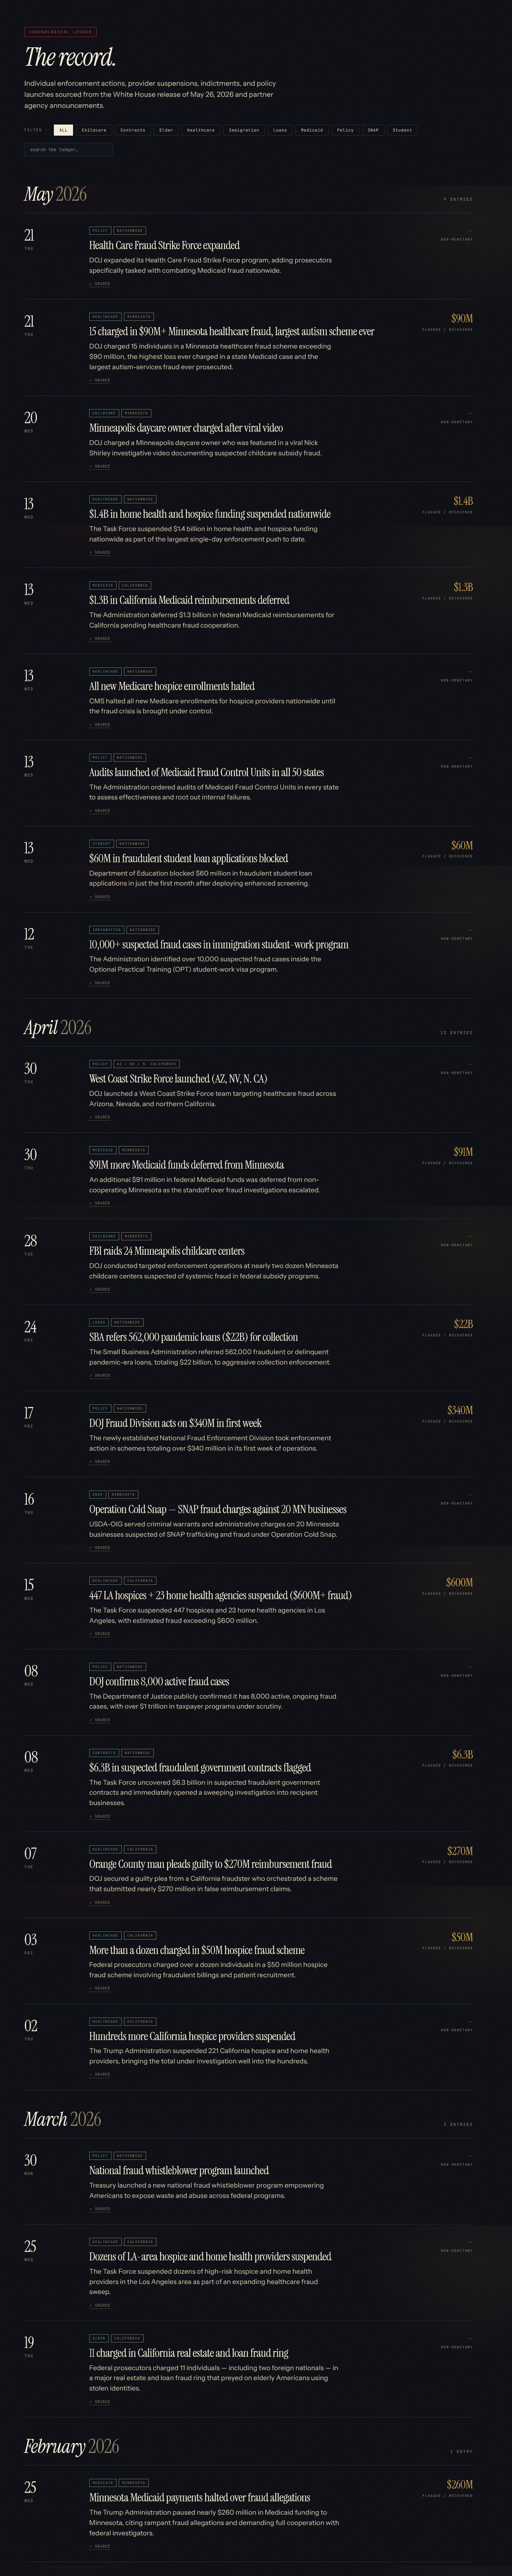The height and width of the screenshot is (2576, 512).
Task: Click source arrow under Orange County man pleads guilty
Action: (x=100, y=1902)
